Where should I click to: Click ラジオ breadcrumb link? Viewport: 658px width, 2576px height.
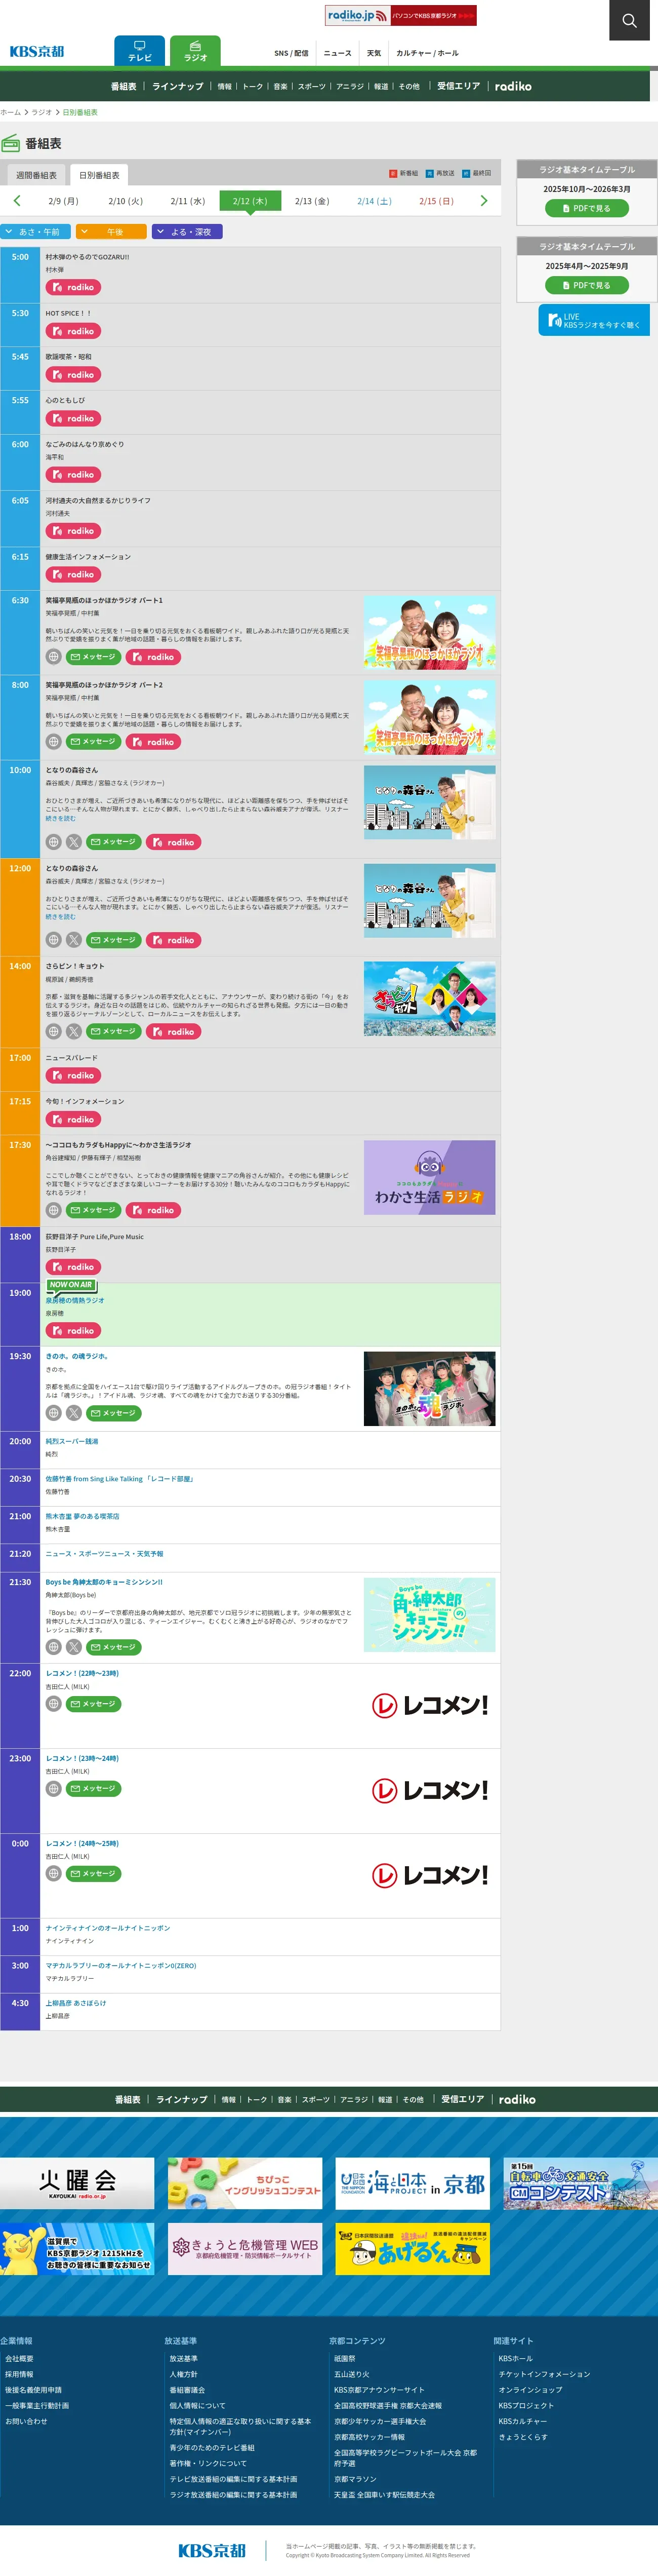coord(42,112)
